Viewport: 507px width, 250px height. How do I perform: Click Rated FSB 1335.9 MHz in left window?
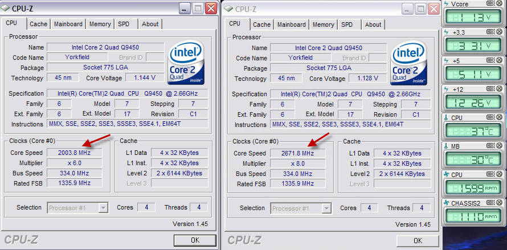pos(75,183)
